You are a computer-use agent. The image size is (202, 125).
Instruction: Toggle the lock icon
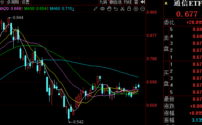[129, 9]
